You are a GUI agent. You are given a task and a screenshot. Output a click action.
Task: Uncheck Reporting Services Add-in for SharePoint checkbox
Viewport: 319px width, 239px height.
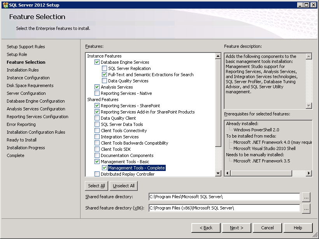(x=97, y=112)
